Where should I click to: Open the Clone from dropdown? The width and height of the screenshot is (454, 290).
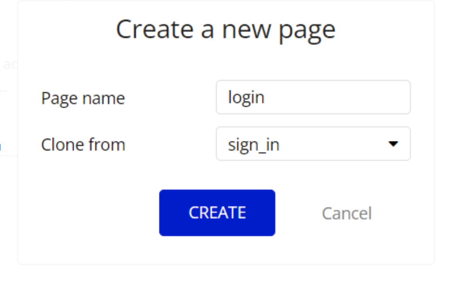(x=313, y=144)
